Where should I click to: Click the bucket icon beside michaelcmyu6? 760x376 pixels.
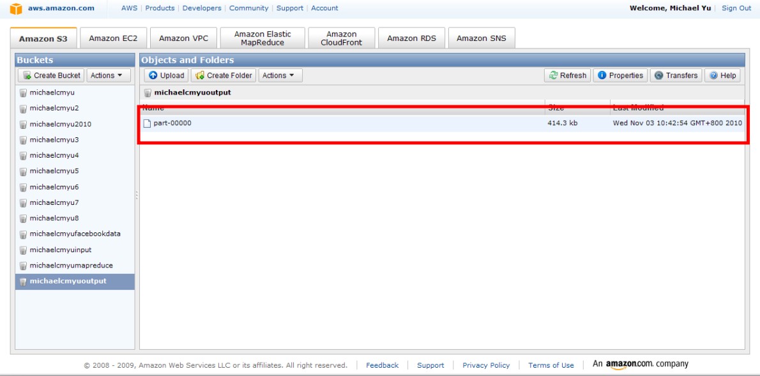[23, 187]
